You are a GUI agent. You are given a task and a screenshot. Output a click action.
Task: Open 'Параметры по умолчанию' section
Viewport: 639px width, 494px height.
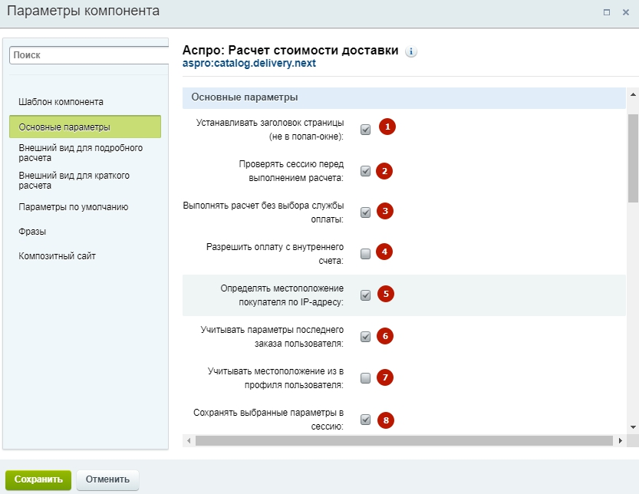click(74, 207)
